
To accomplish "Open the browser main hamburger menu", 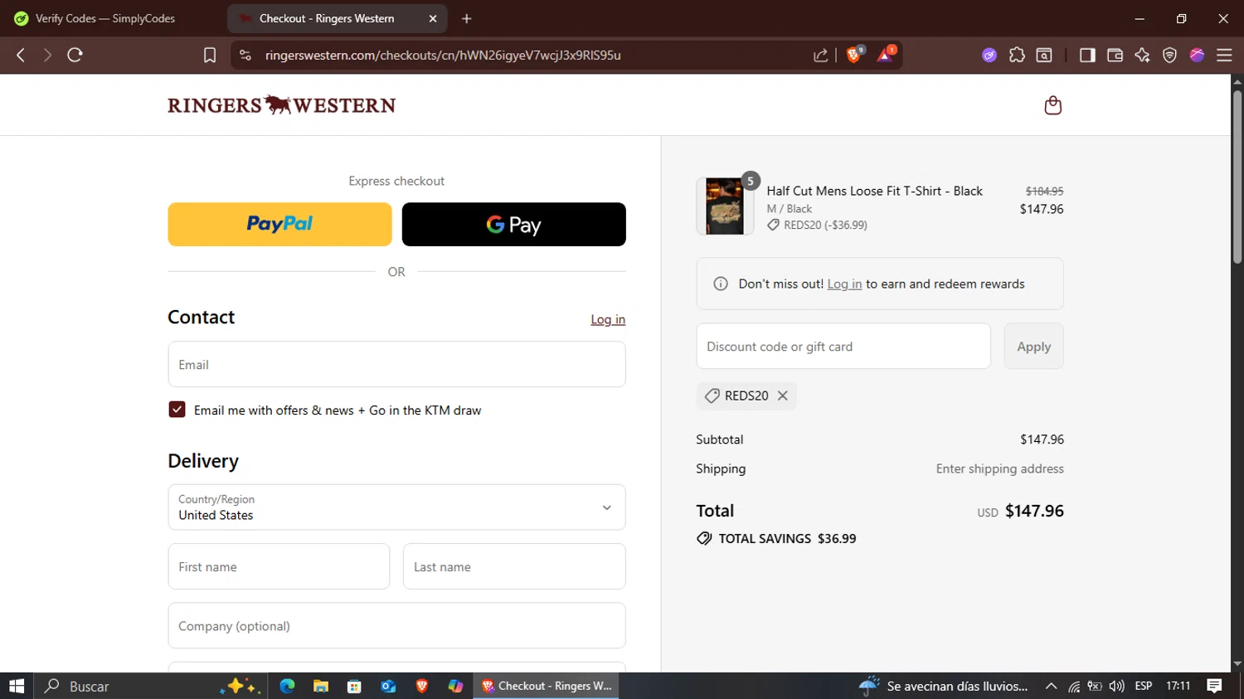I will [1224, 55].
